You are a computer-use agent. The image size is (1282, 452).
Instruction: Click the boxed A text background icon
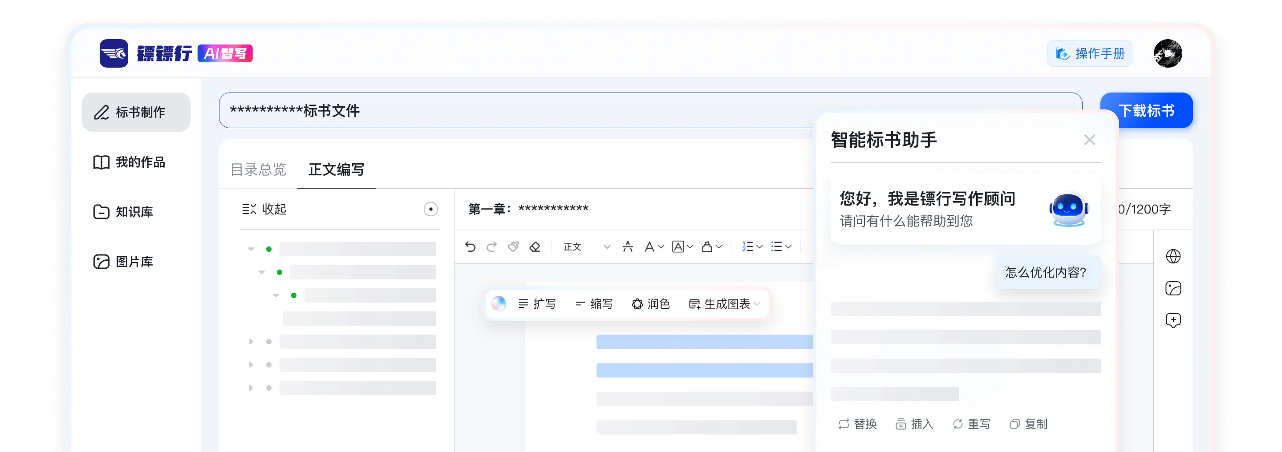point(678,246)
